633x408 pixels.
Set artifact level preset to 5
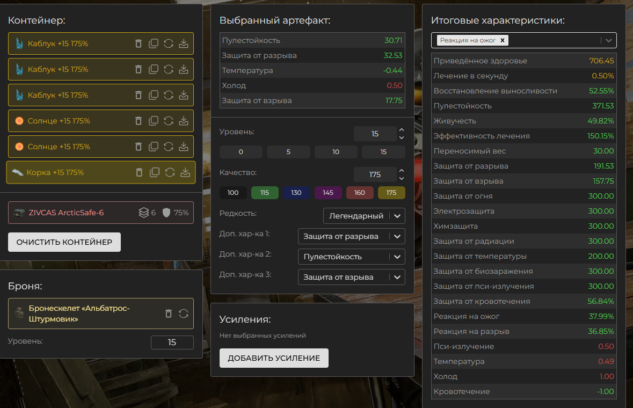click(288, 152)
